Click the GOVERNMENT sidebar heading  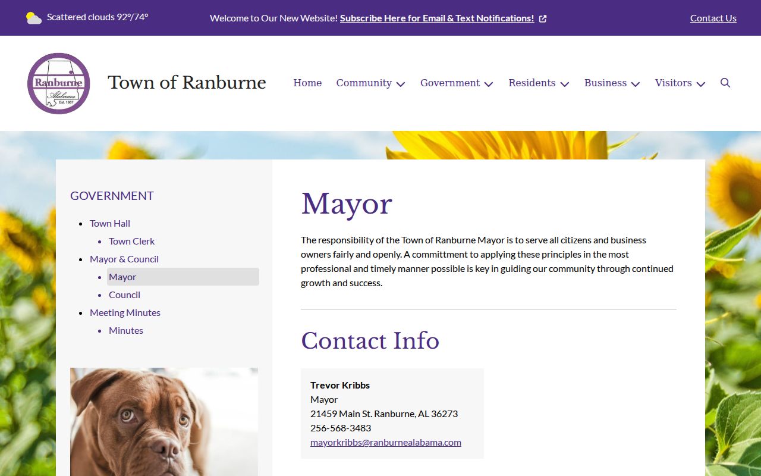pyautogui.click(x=112, y=196)
